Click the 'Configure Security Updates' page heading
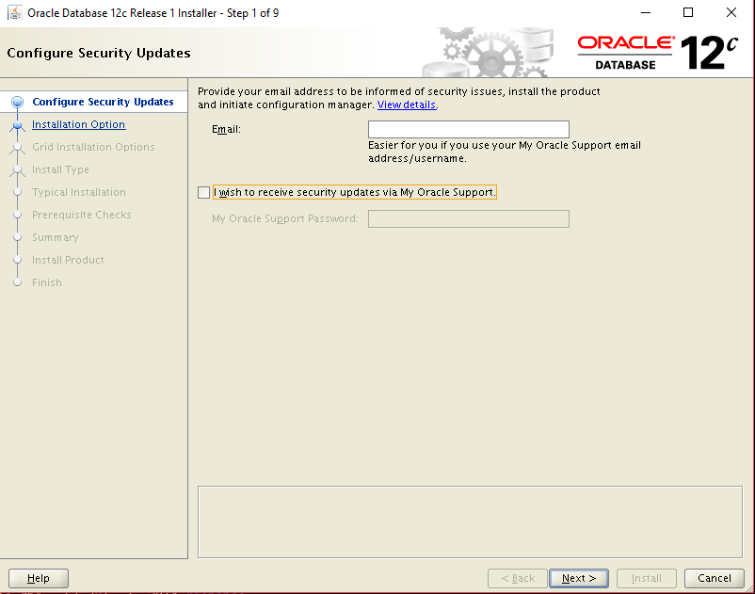 click(99, 53)
